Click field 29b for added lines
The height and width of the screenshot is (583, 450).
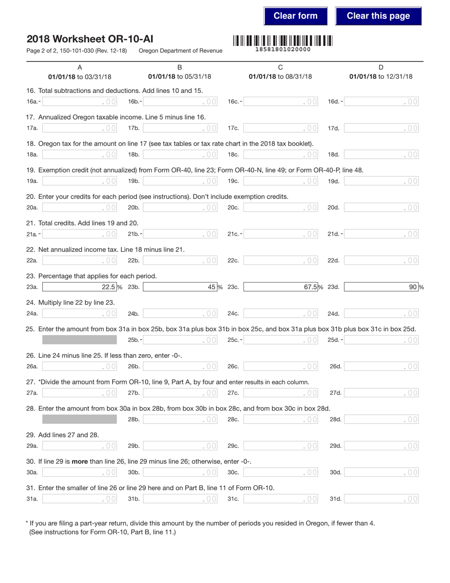(x=180, y=446)
